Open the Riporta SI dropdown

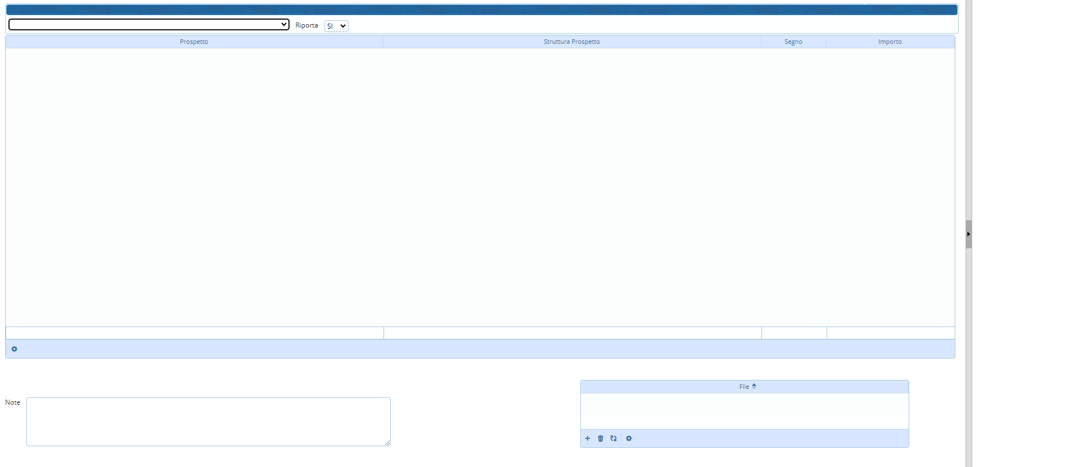point(336,26)
